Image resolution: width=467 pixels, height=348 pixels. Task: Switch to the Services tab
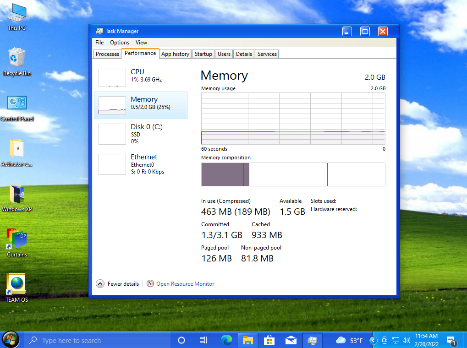[x=267, y=54]
